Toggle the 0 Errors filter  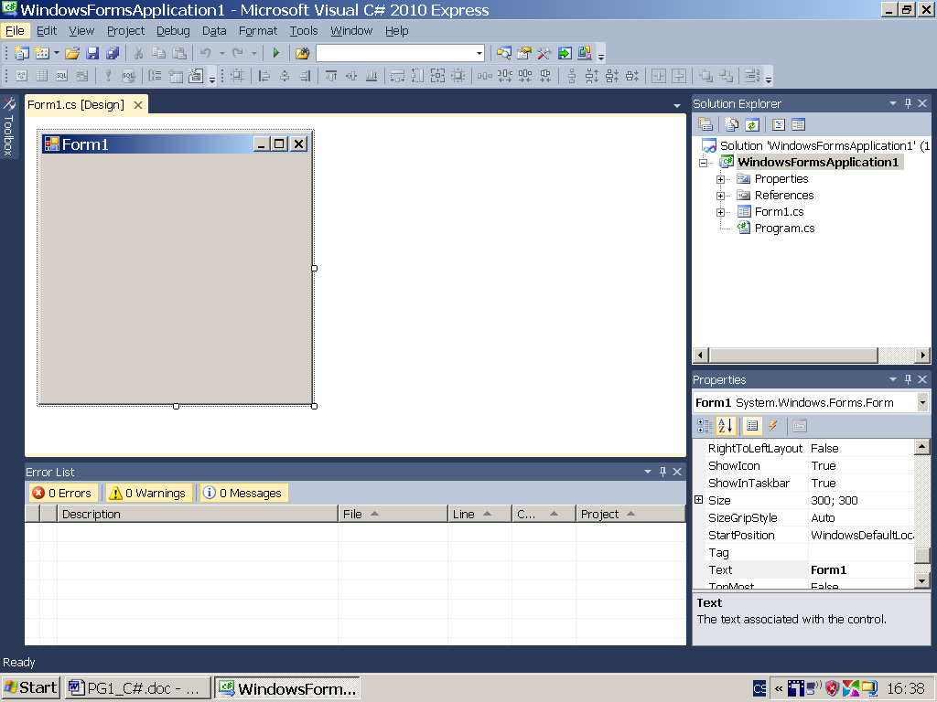(63, 493)
